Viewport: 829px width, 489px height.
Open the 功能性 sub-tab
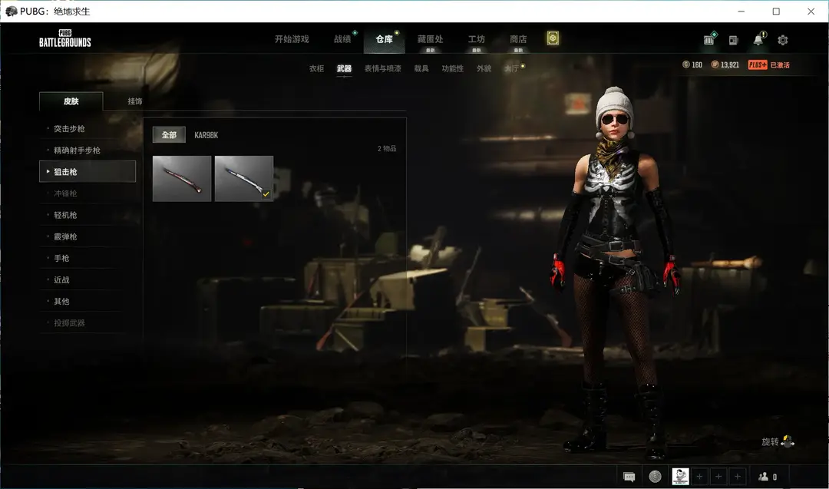pos(453,69)
